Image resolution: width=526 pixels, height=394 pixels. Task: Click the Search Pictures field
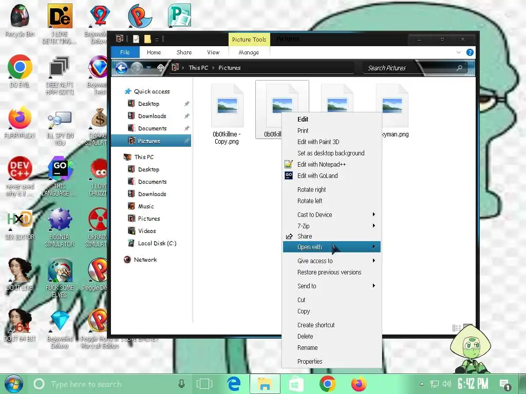coord(416,68)
